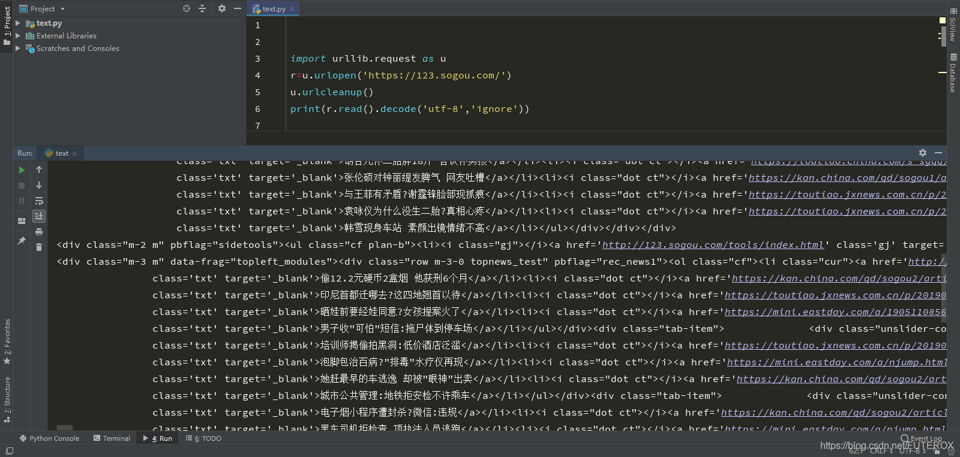Click the yellow inspection indicator square
The image size is (960, 457).
point(942,20)
